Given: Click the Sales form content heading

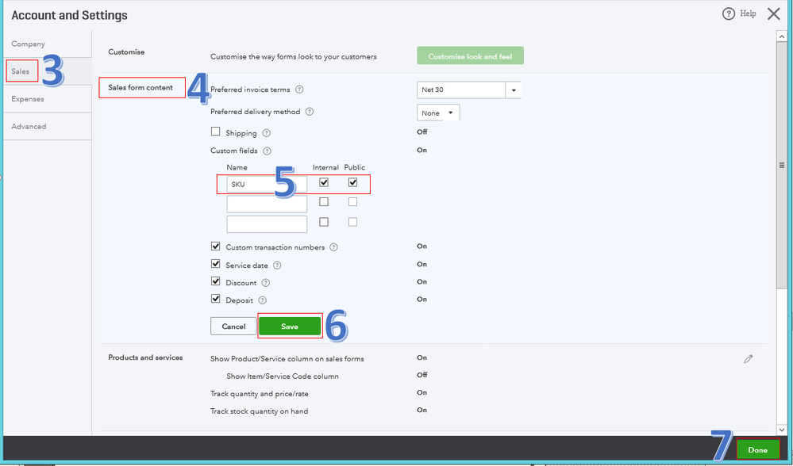Looking at the screenshot, I should coord(141,87).
